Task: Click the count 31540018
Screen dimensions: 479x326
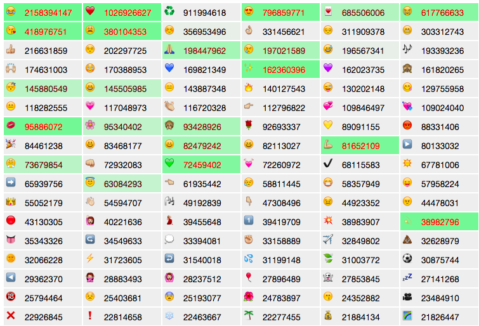Action: click(202, 260)
